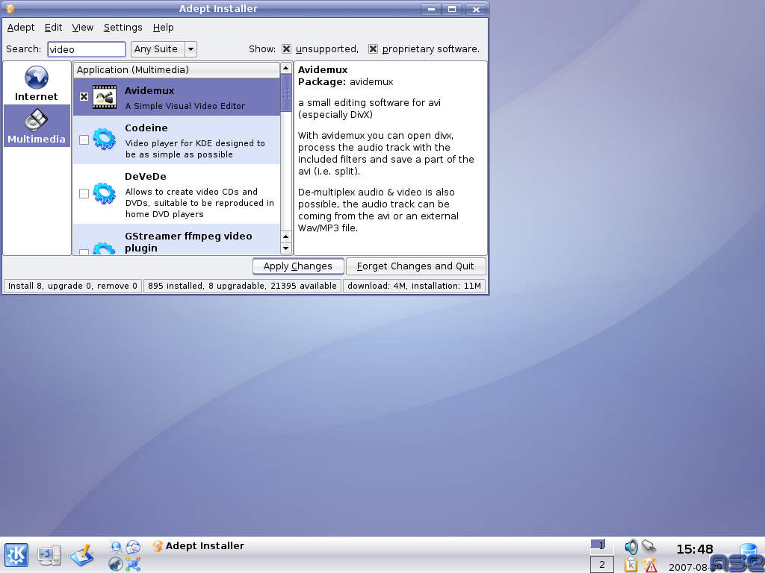Uncheck the Avidemux install checkbox
765x573 pixels.
(84, 96)
